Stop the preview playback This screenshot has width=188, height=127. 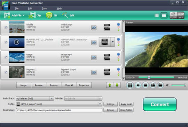tap(146, 85)
